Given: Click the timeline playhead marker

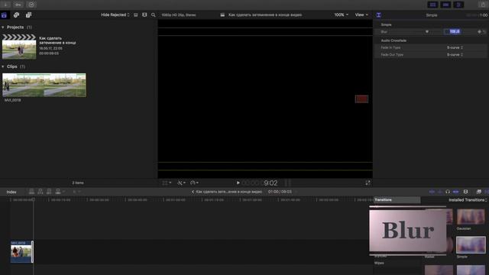Looking at the screenshot, I should (x=33, y=199).
